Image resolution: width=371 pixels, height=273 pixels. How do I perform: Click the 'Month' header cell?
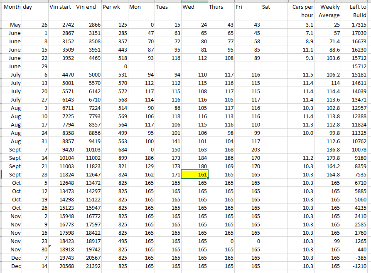pos(11,7)
